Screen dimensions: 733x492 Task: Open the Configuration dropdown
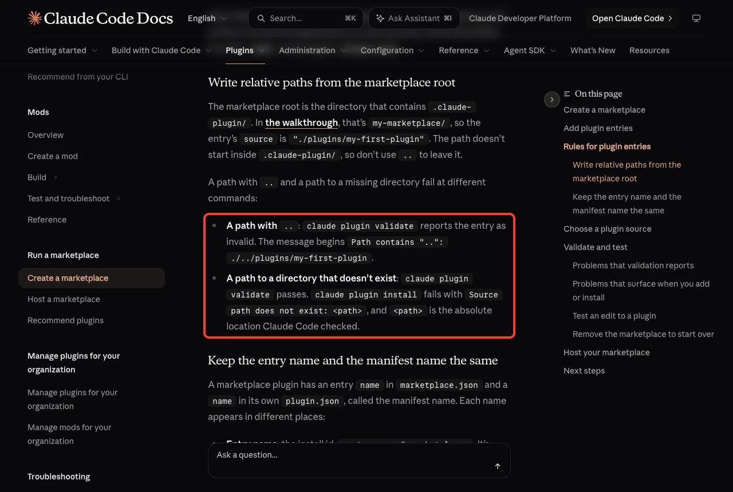click(x=393, y=50)
